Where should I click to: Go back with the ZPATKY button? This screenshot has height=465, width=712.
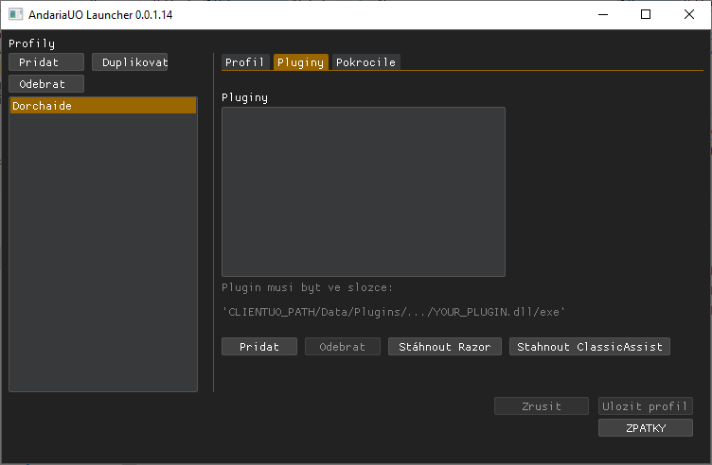[x=646, y=428]
